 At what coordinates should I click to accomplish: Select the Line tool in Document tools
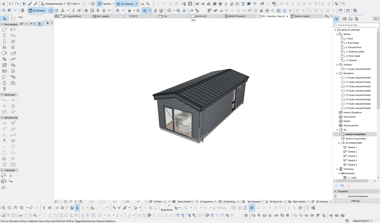pos(4,147)
